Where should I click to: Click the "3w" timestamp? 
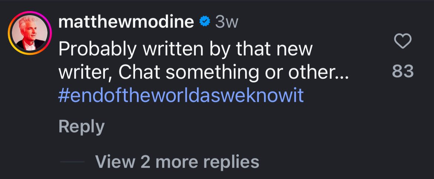226,23
